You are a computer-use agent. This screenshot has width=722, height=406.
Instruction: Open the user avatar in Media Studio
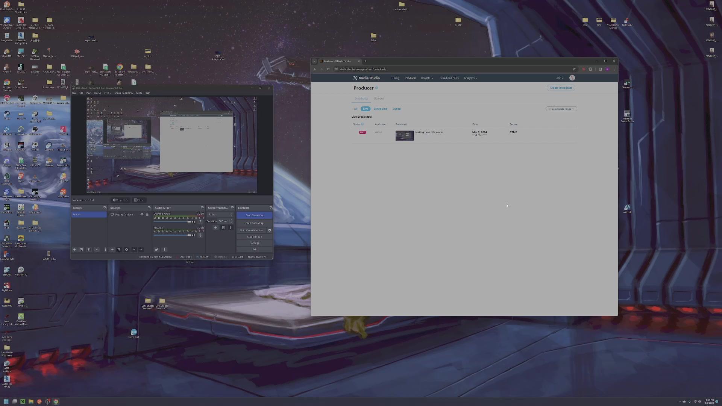coord(572,78)
